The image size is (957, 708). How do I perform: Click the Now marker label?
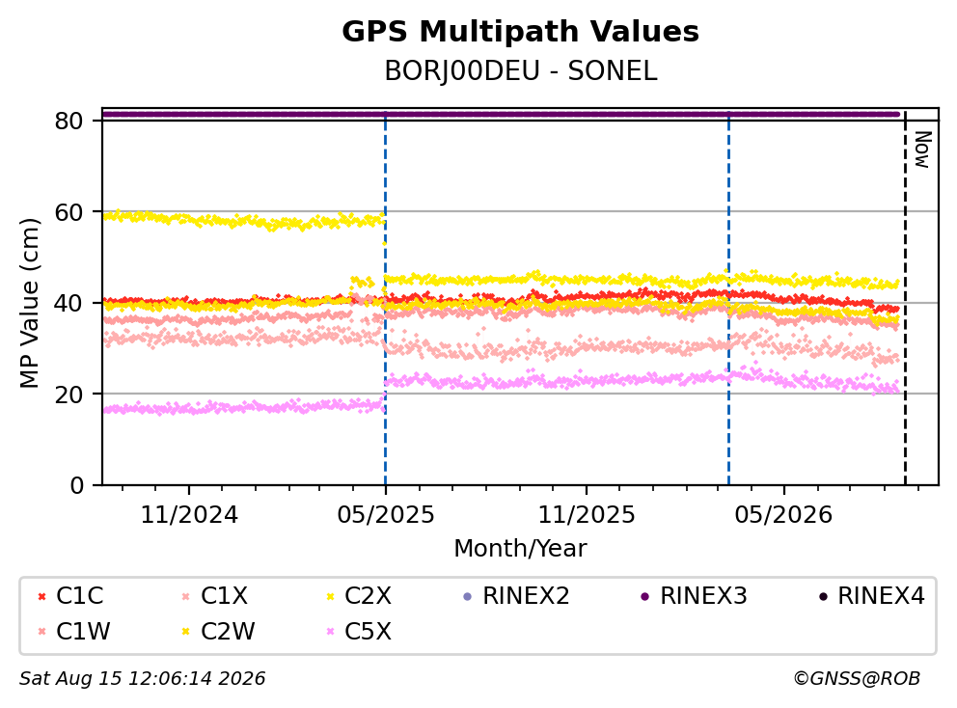pos(922,150)
